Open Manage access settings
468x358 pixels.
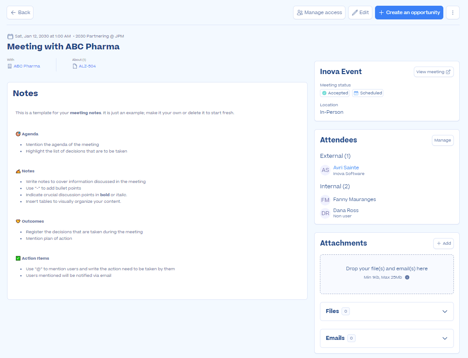[319, 13]
